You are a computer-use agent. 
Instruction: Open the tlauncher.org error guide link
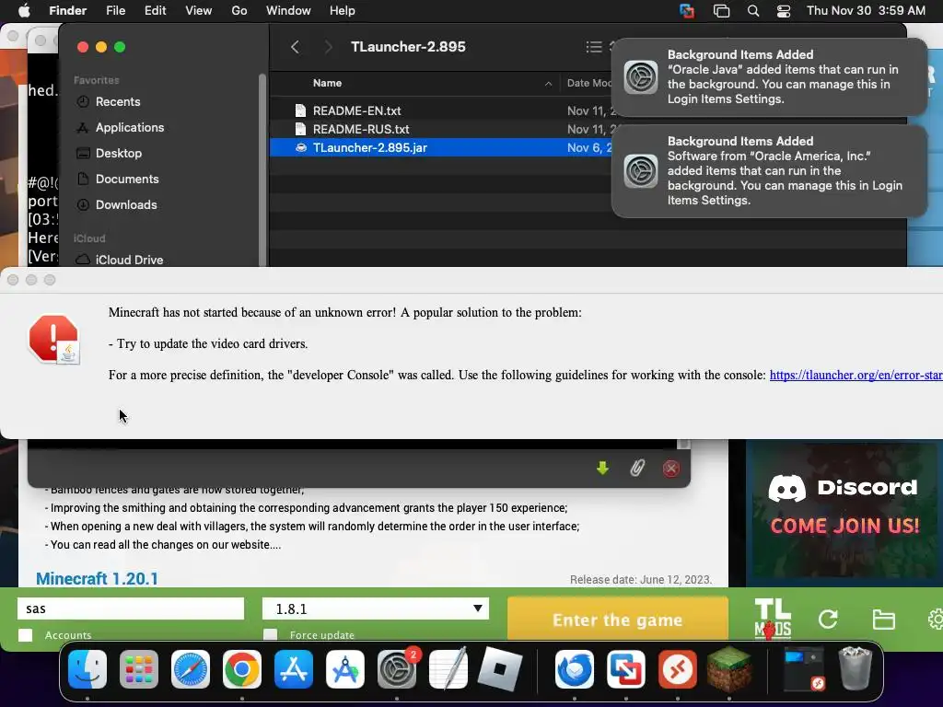[x=856, y=376]
